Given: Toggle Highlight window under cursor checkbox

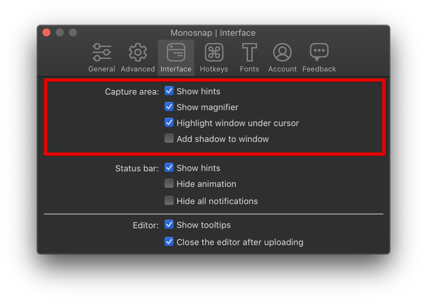Looking at the screenshot, I should click(169, 123).
